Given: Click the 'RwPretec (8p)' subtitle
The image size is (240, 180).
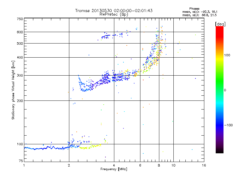Looking at the screenshot, I should pyautogui.click(x=114, y=14).
